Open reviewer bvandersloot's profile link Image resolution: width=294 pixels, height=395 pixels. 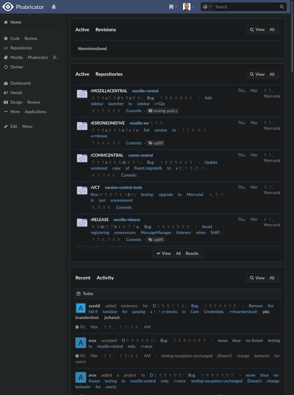click(x=87, y=317)
